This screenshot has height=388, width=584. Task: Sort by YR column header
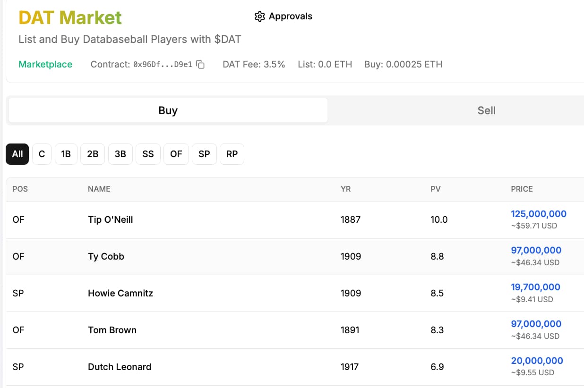(x=345, y=189)
